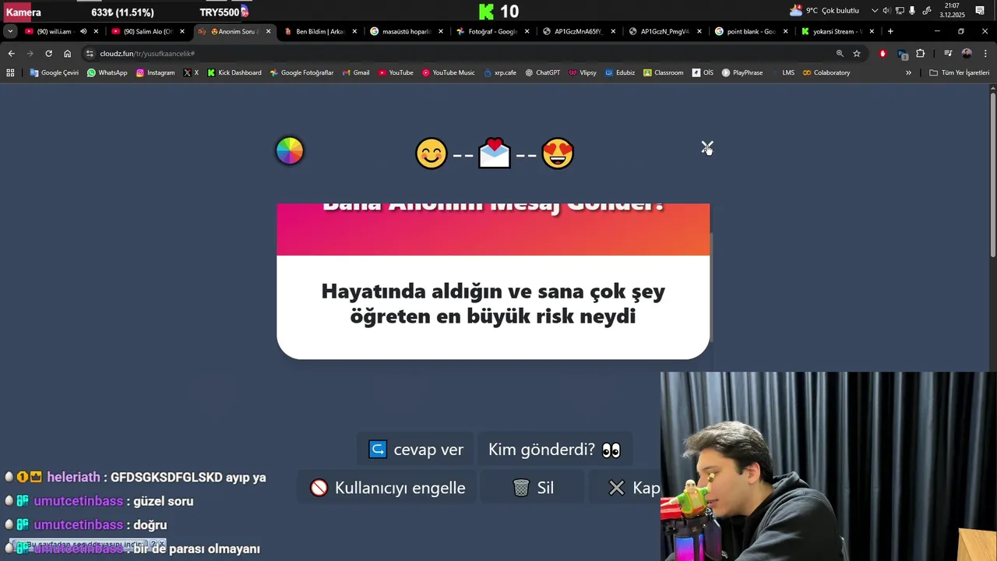
Task: Expand hidden bookmarks with double chevron
Action: click(x=908, y=72)
